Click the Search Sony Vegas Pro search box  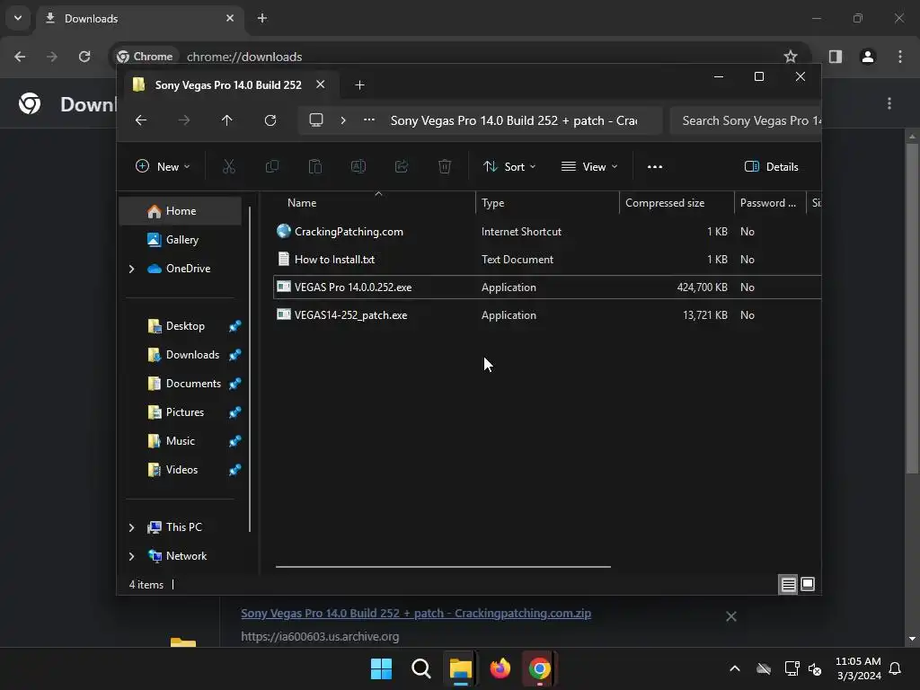click(745, 120)
